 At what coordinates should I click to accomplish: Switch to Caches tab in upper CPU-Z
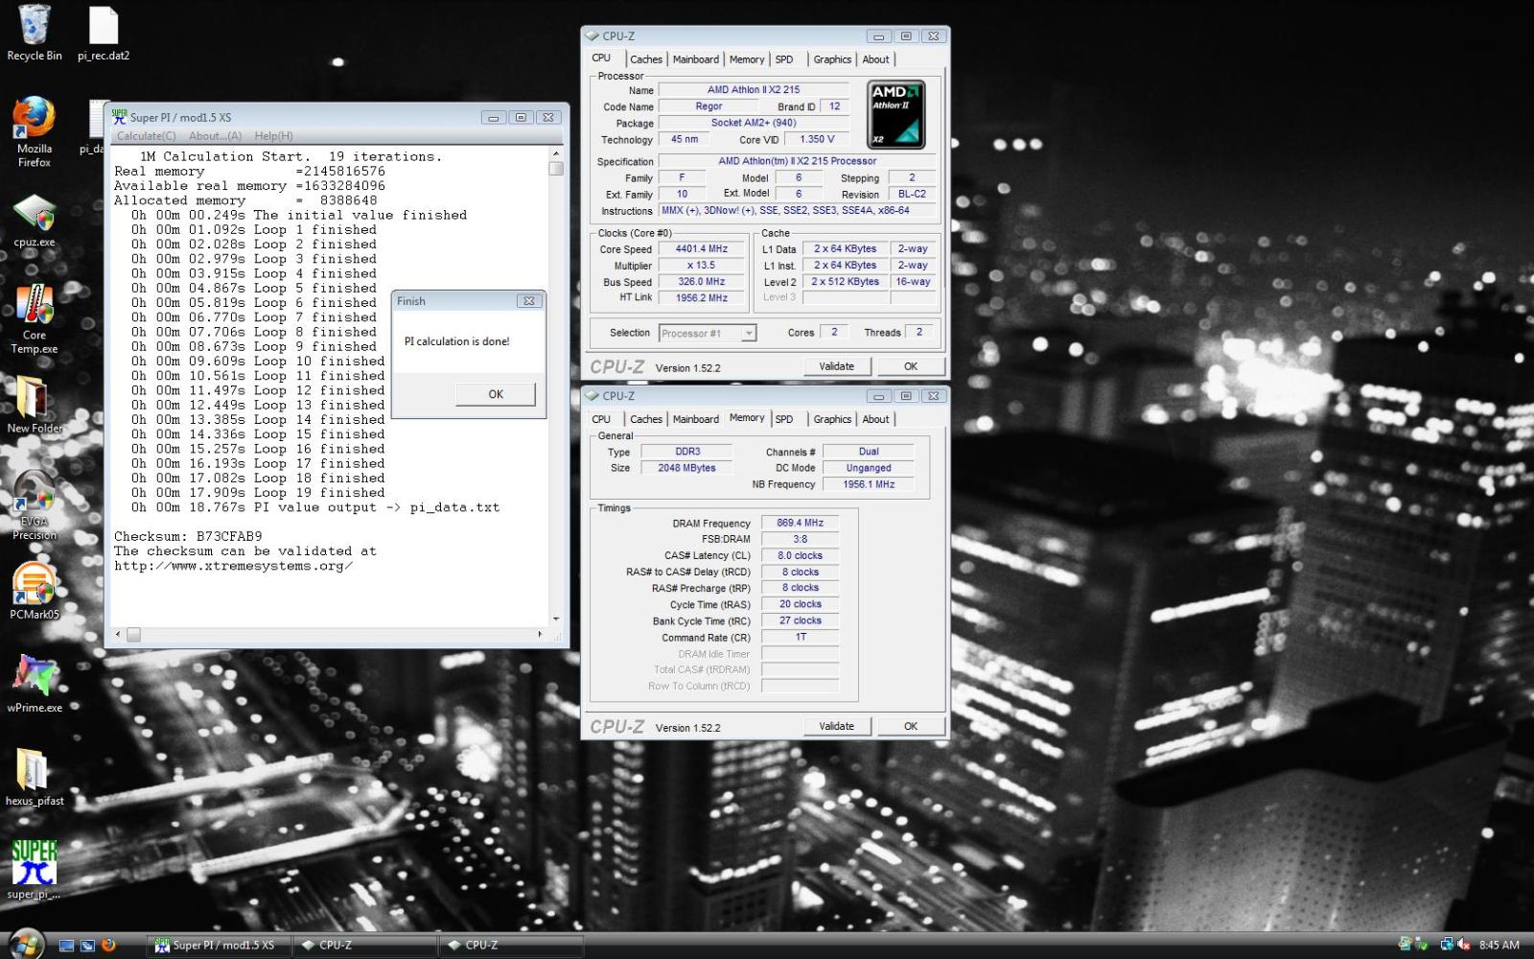pyautogui.click(x=645, y=59)
